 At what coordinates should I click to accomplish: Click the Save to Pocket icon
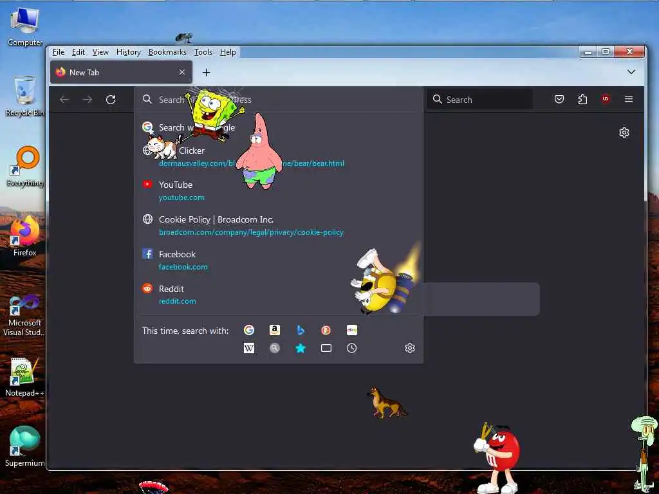click(x=559, y=99)
